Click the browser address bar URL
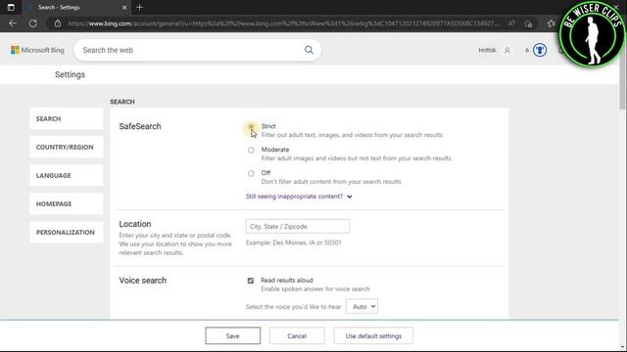Viewport: 627px width, 352px height. [x=283, y=23]
